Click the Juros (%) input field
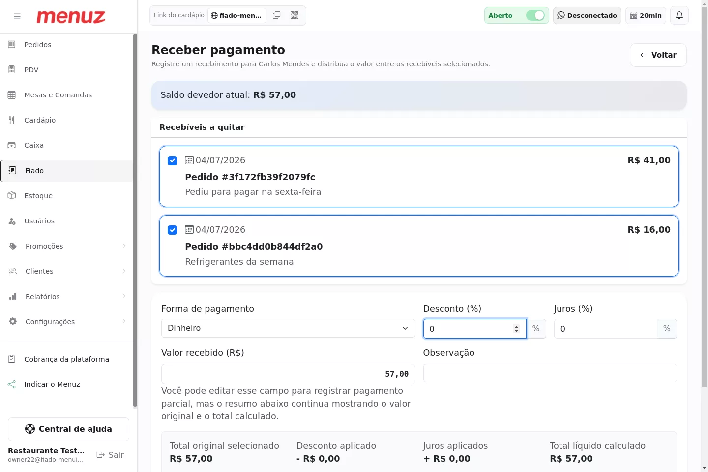This screenshot has width=708, height=472. 606,329
